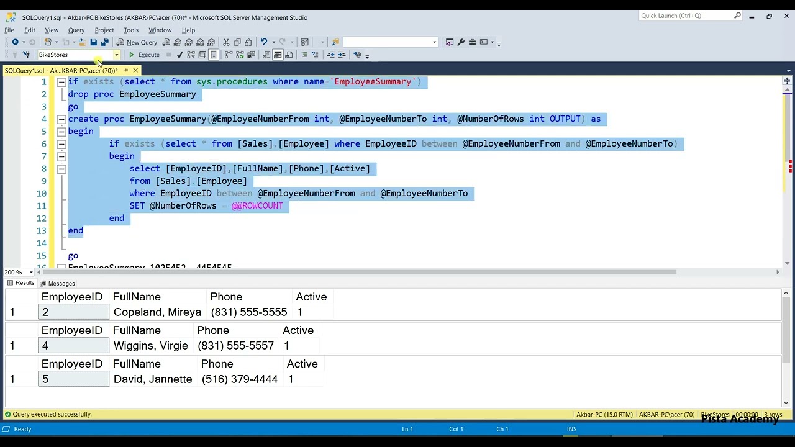Collapse the create proc block at line 4
The image size is (795, 447).
click(61, 119)
